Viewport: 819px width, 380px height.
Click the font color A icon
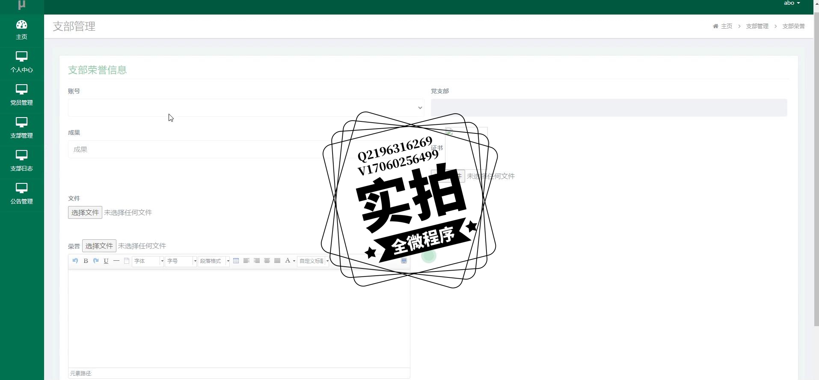pos(288,261)
